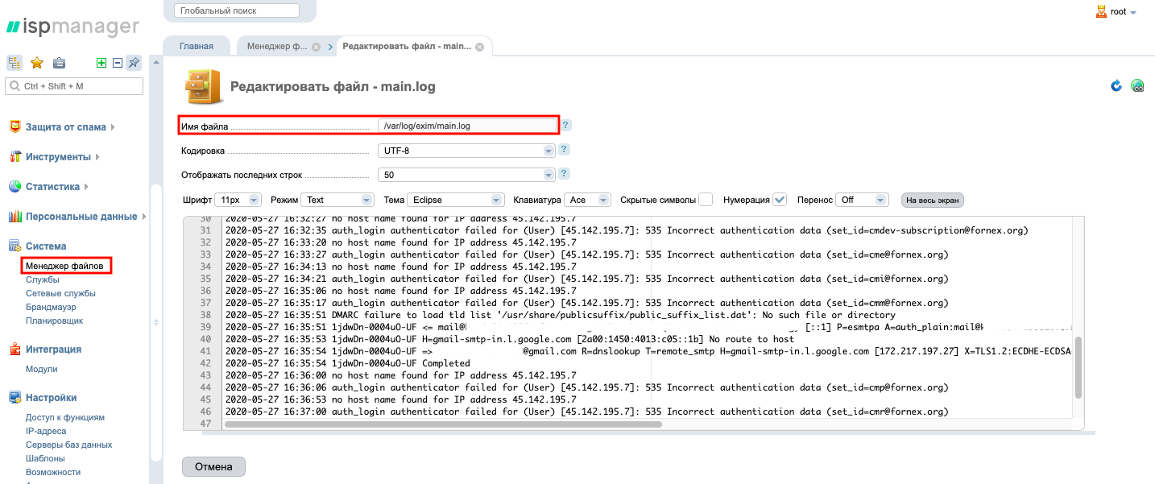Collapse the Система section header
This screenshot has height=484, width=1155.
(46, 246)
